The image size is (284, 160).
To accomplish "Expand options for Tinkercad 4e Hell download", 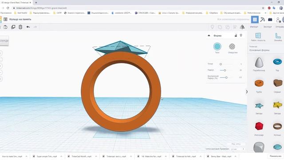I will [201, 156].
